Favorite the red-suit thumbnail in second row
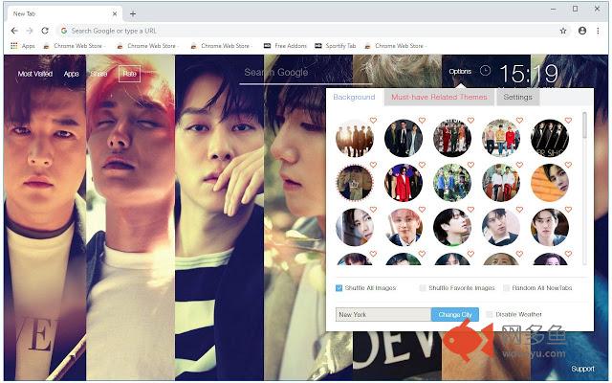Image resolution: width=612 pixels, height=383 pixels. [x=422, y=165]
